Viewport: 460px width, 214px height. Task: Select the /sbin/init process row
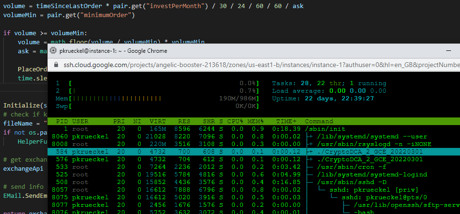click(x=254, y=129)
